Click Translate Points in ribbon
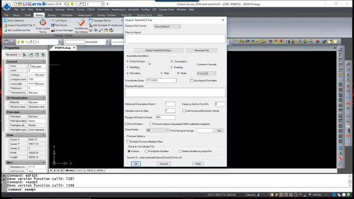 click(x=100, y=20)
